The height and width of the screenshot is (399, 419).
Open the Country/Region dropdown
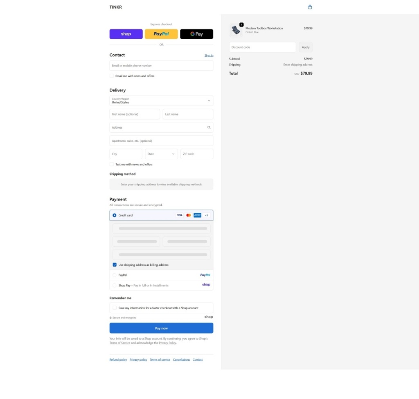(x=161, y=101)
